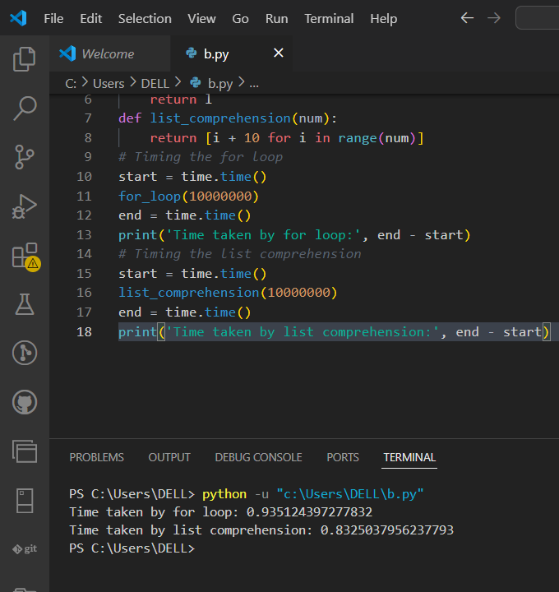
Task: Open the Git Graph circle icon
Action: [x=25, y=353]
